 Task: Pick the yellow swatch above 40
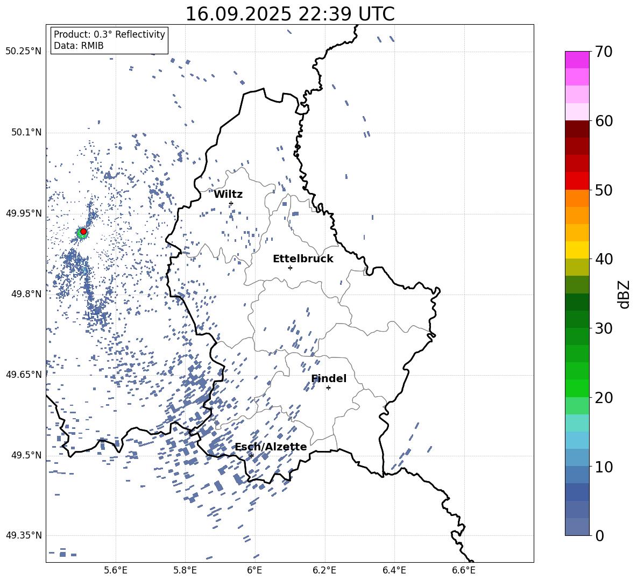pos(577,250)
